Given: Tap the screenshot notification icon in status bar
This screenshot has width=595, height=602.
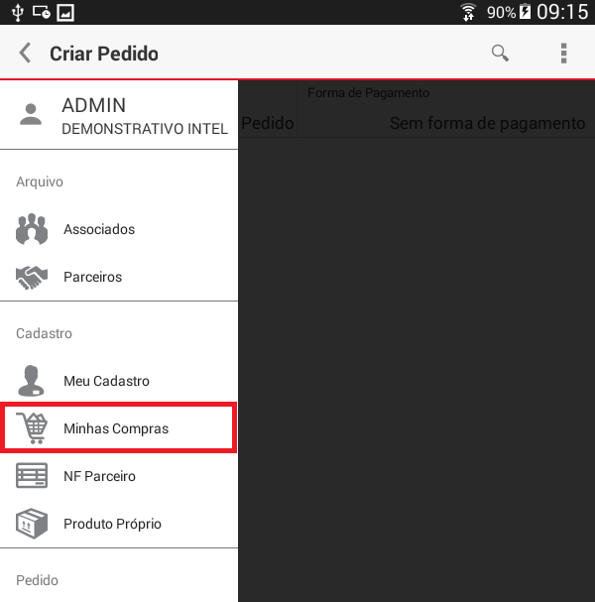Looking at the screenshot, I should (65, 13).
